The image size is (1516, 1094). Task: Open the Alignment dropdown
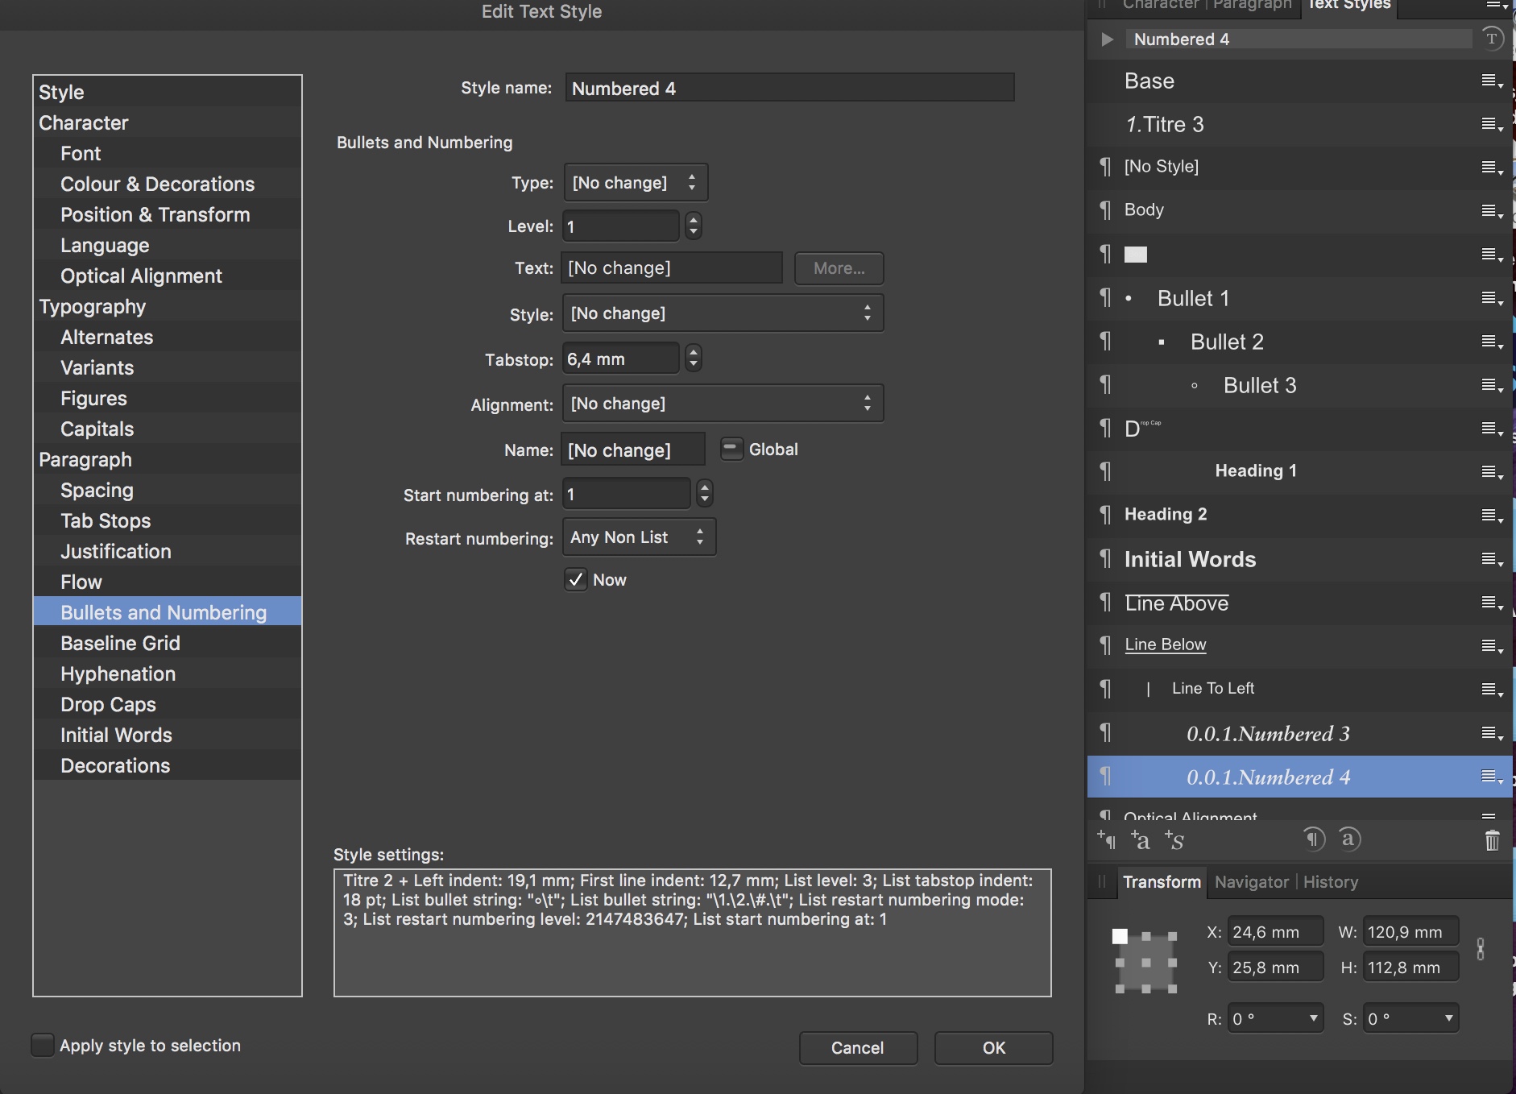[723, 404]
